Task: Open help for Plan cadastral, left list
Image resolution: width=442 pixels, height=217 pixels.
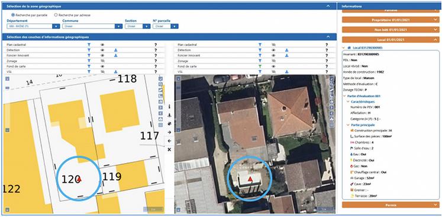Action: click(x=155, y=44)
